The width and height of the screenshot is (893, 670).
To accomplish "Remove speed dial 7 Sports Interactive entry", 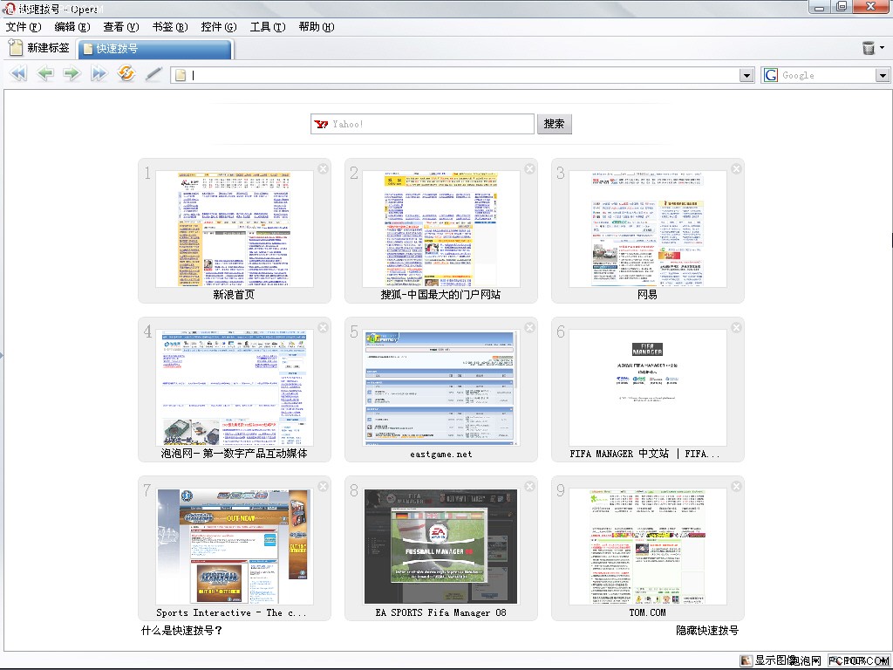I will (x=323, y=486).
